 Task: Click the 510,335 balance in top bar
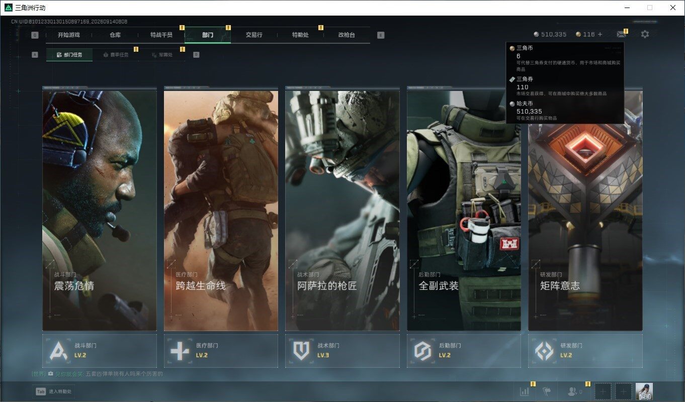(554, 34)
